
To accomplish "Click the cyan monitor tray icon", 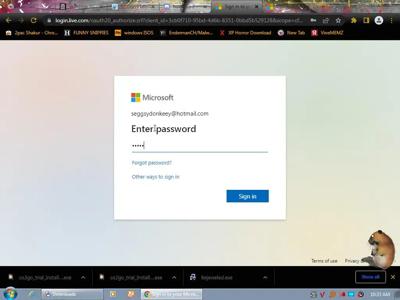I will point(351,295).
